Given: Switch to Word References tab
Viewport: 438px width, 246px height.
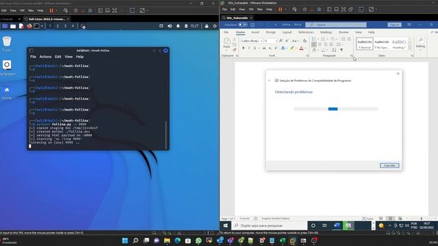Looking at the screenshot, I should (306, 32).
